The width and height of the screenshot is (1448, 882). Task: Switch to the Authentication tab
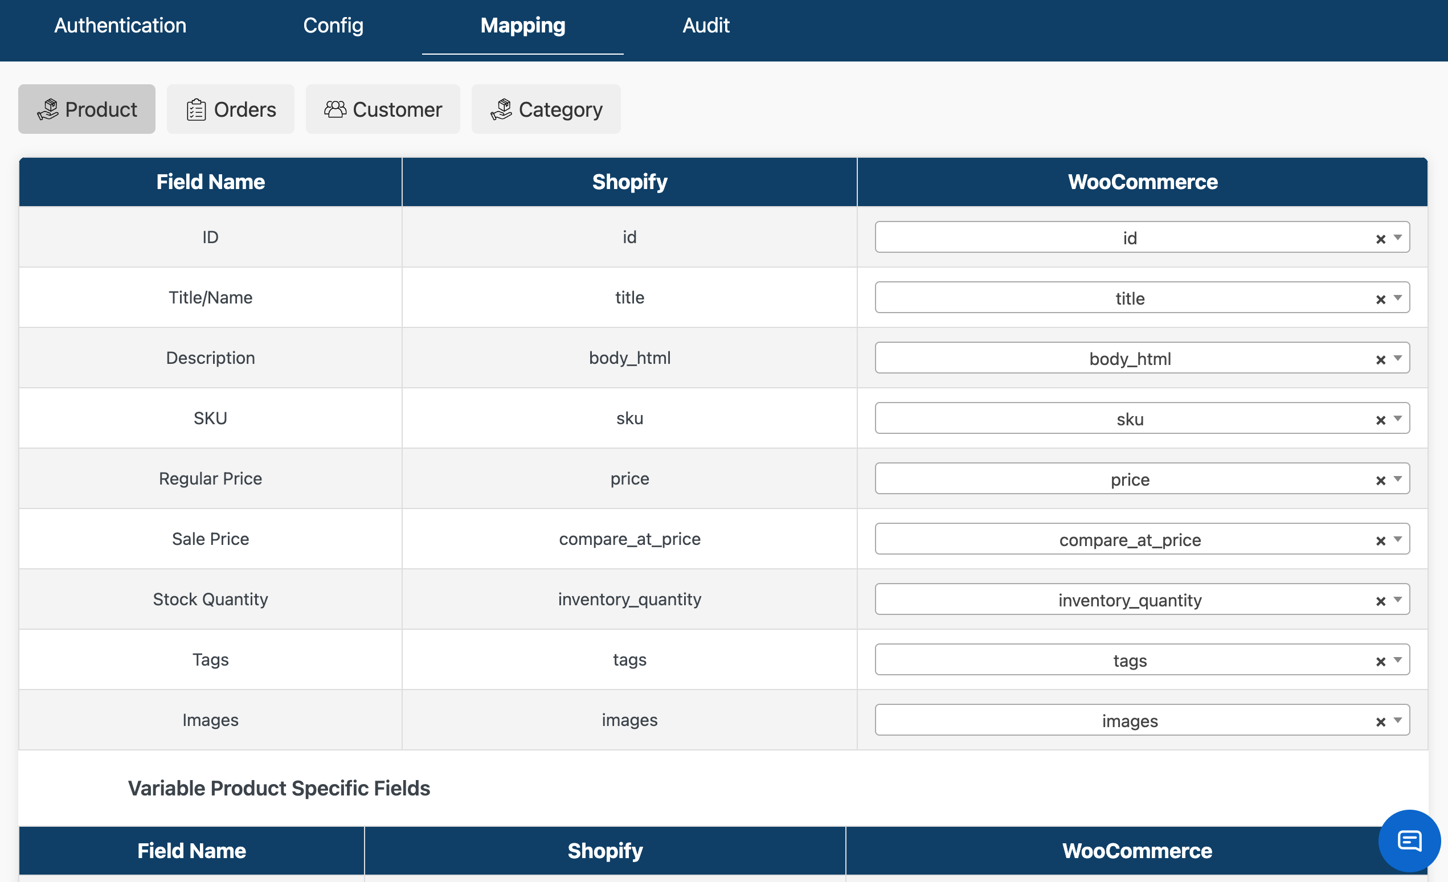120,25
